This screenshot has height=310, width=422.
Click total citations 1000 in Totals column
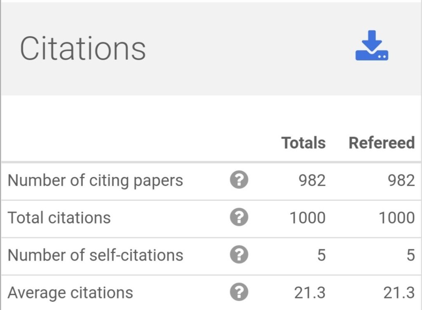coord(307,218)
